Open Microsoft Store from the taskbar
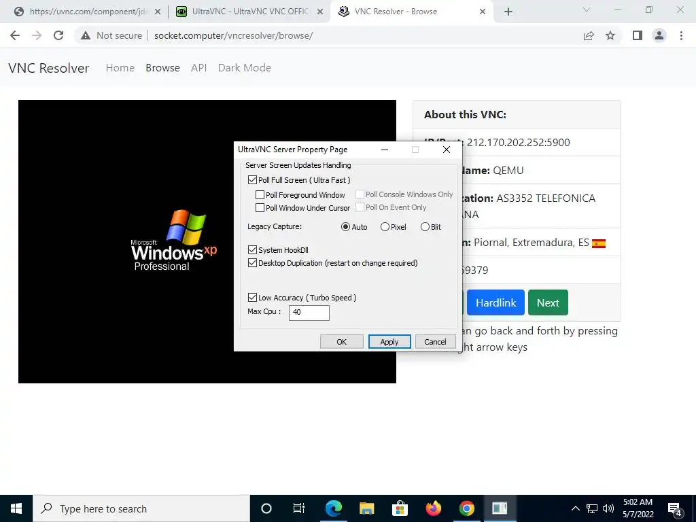Viewport: 696px width, 522px height. 400,508
